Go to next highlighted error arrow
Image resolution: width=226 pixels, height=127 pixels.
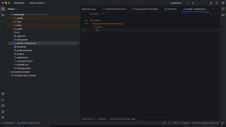point(218,14)
